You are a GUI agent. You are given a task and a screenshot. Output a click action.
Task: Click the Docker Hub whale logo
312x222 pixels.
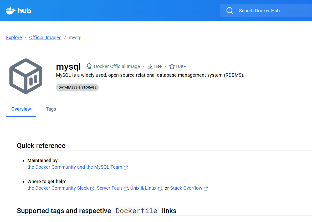coord(18,11)
